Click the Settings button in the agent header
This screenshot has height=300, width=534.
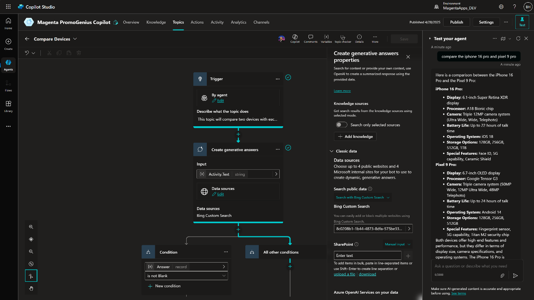486,22
